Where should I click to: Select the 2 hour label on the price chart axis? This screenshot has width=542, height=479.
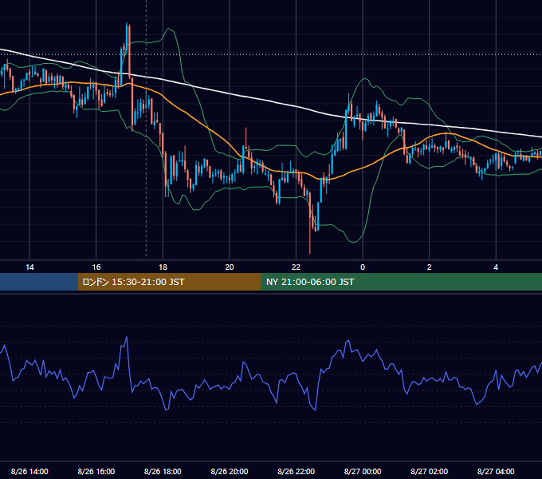click(430, 267)
